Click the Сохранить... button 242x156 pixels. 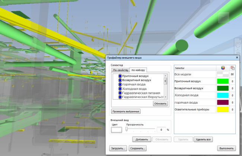click(137, 149)
